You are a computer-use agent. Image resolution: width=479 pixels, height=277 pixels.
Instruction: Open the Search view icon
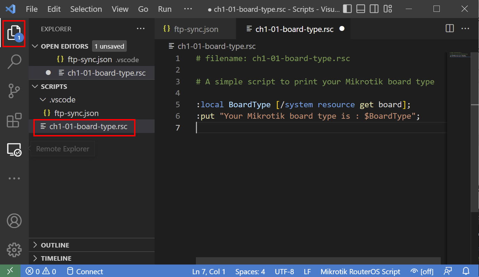coord(14,62)
